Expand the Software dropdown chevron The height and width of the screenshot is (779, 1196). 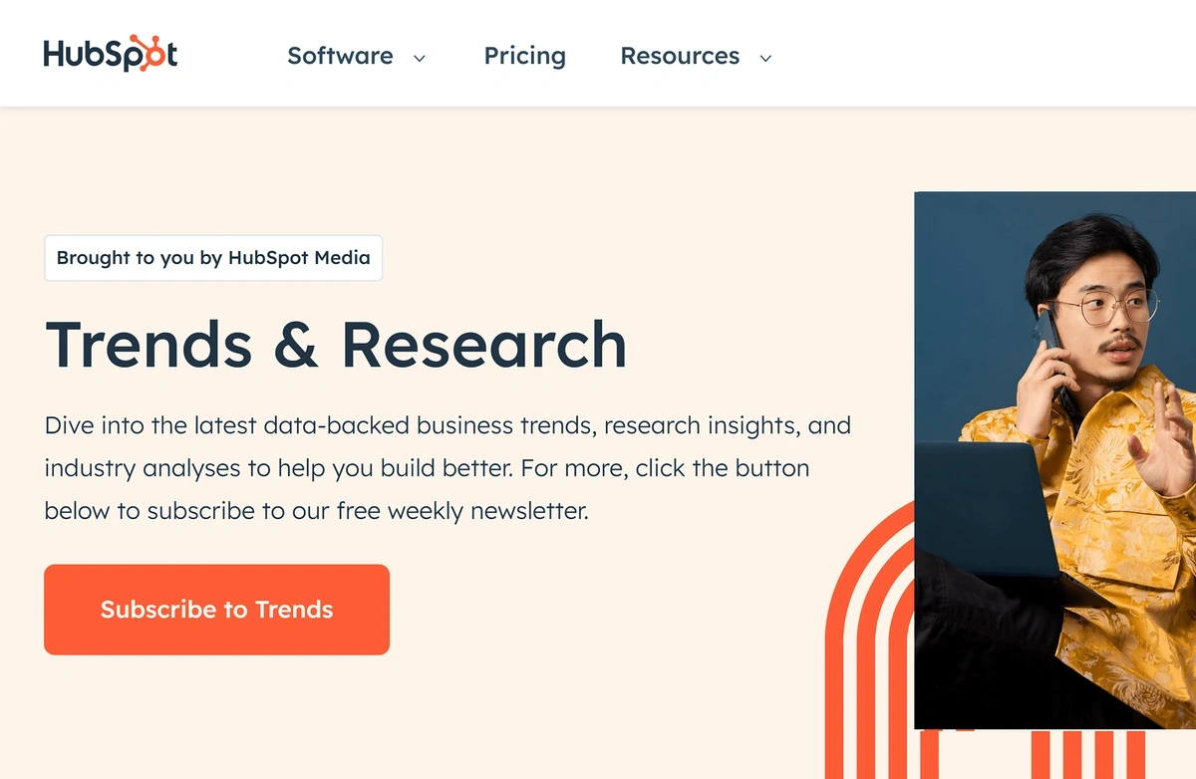coord(420,58)
